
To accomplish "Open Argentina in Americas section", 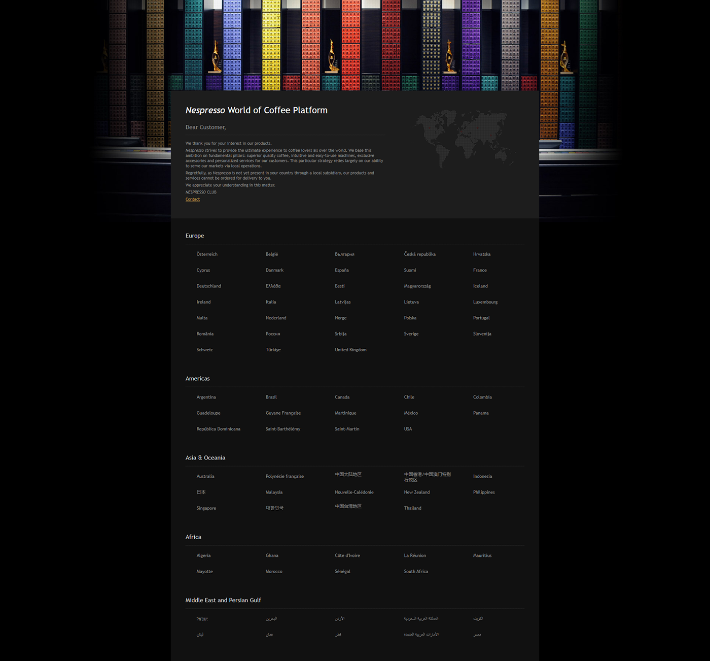I will (206, 397).
